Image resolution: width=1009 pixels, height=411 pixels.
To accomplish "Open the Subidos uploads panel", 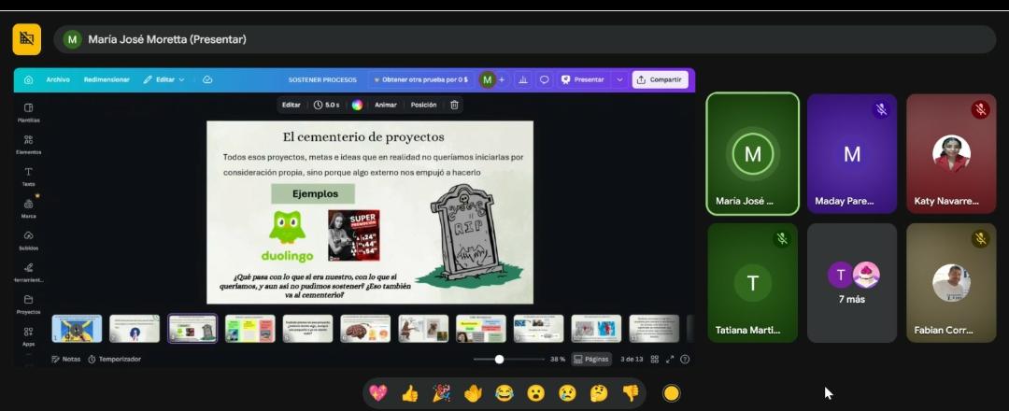I will (x=28, y=240).
